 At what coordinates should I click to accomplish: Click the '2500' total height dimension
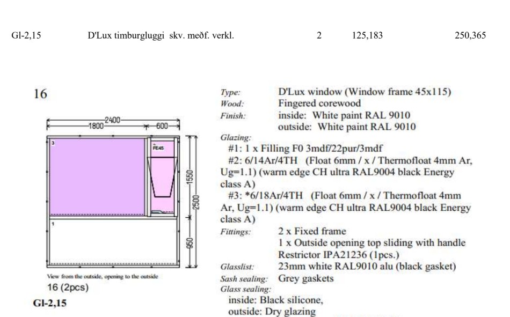(196, 202)
